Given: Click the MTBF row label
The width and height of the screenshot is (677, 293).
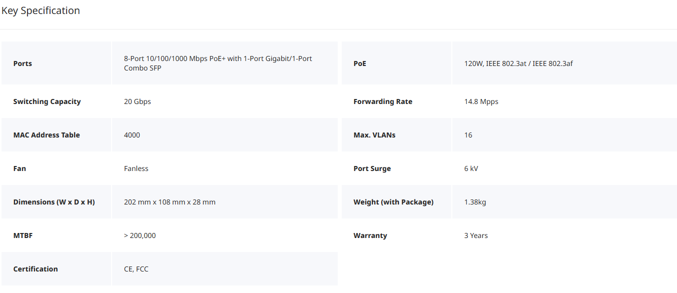Looking at the screenshot, I should pyautogui.click(x=23, y=235).
